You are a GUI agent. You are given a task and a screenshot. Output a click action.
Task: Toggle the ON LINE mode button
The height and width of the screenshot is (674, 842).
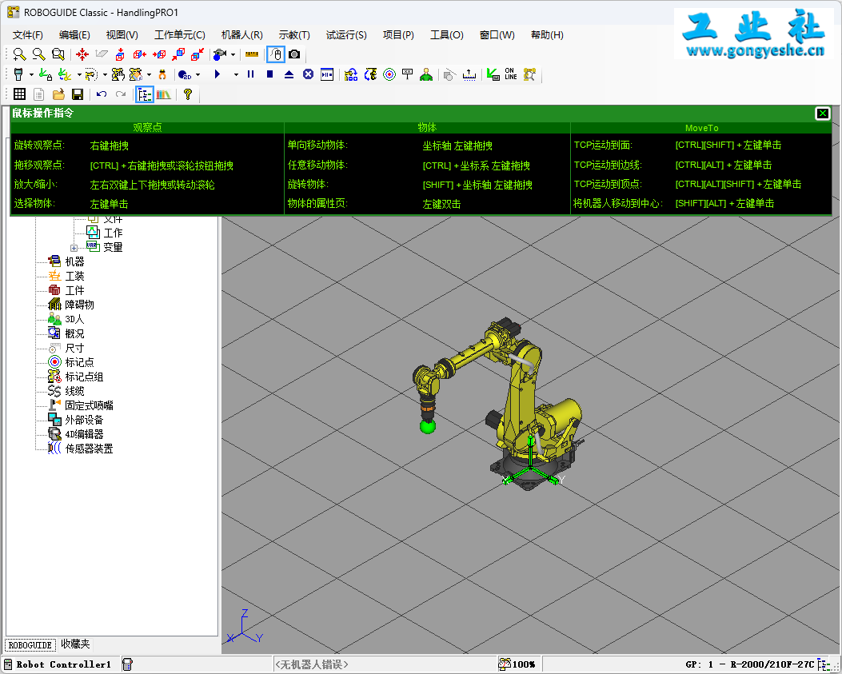511,74
